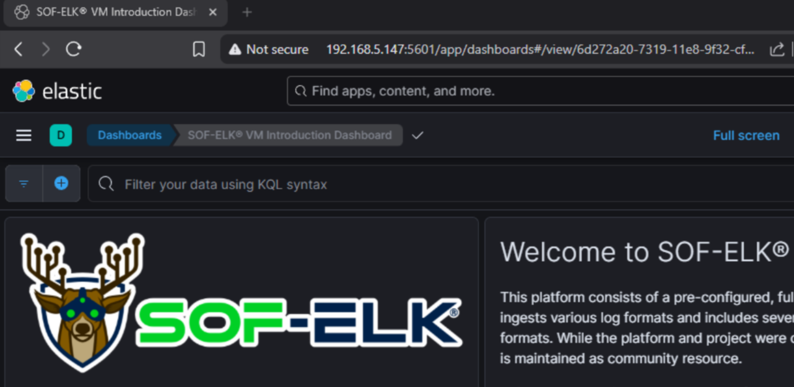Open the Elastic hamburger navigation menu
The height and width of the screenshot is (387, 794).
[x=24, y=135]
